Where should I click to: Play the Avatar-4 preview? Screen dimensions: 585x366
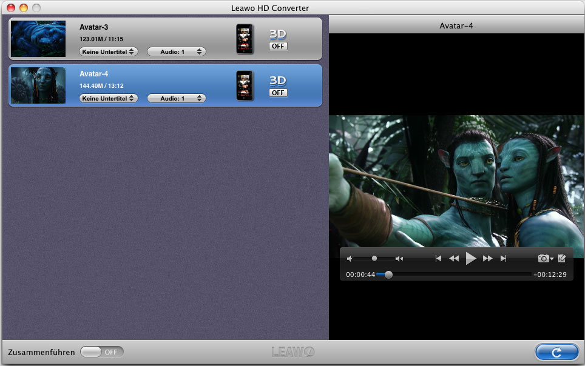pos(471,258)
